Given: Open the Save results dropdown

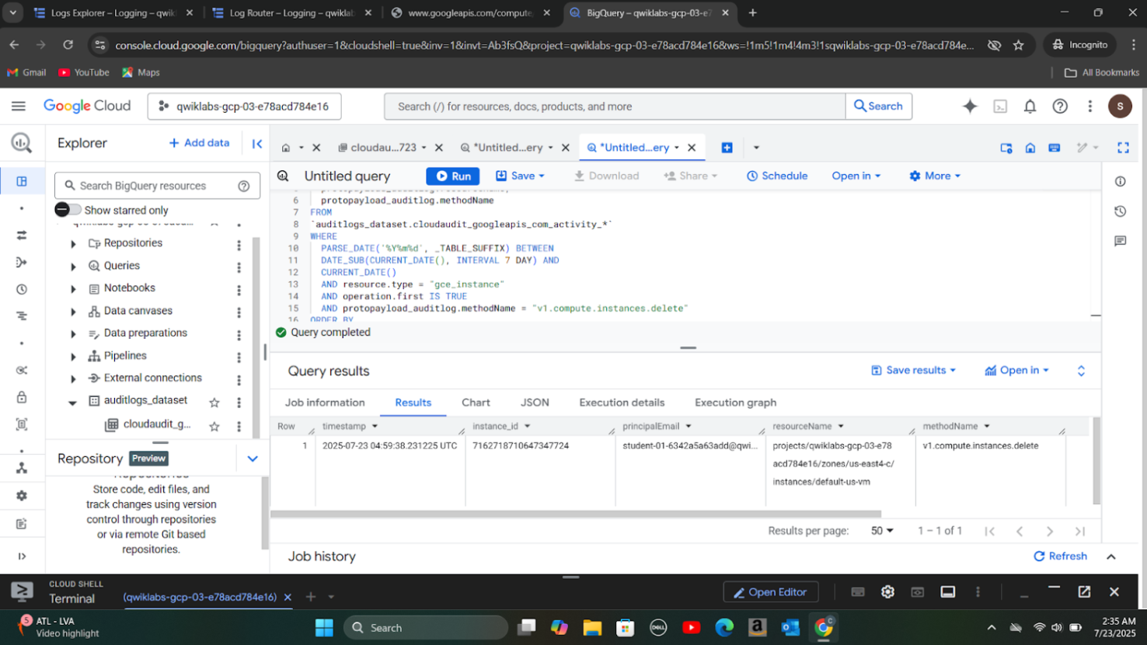Looking at the screenshot, I should tap(914, 371).
